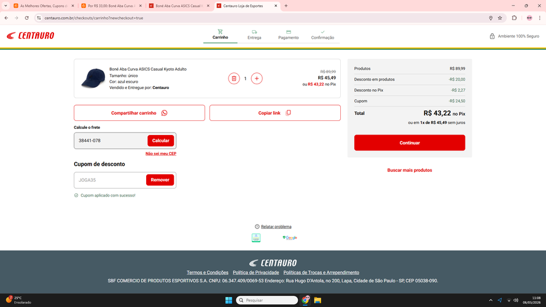The width and height of the screenshot is (546, 307).
Task: Continue to the next checkout step
Action: click(x=410, y=142)
